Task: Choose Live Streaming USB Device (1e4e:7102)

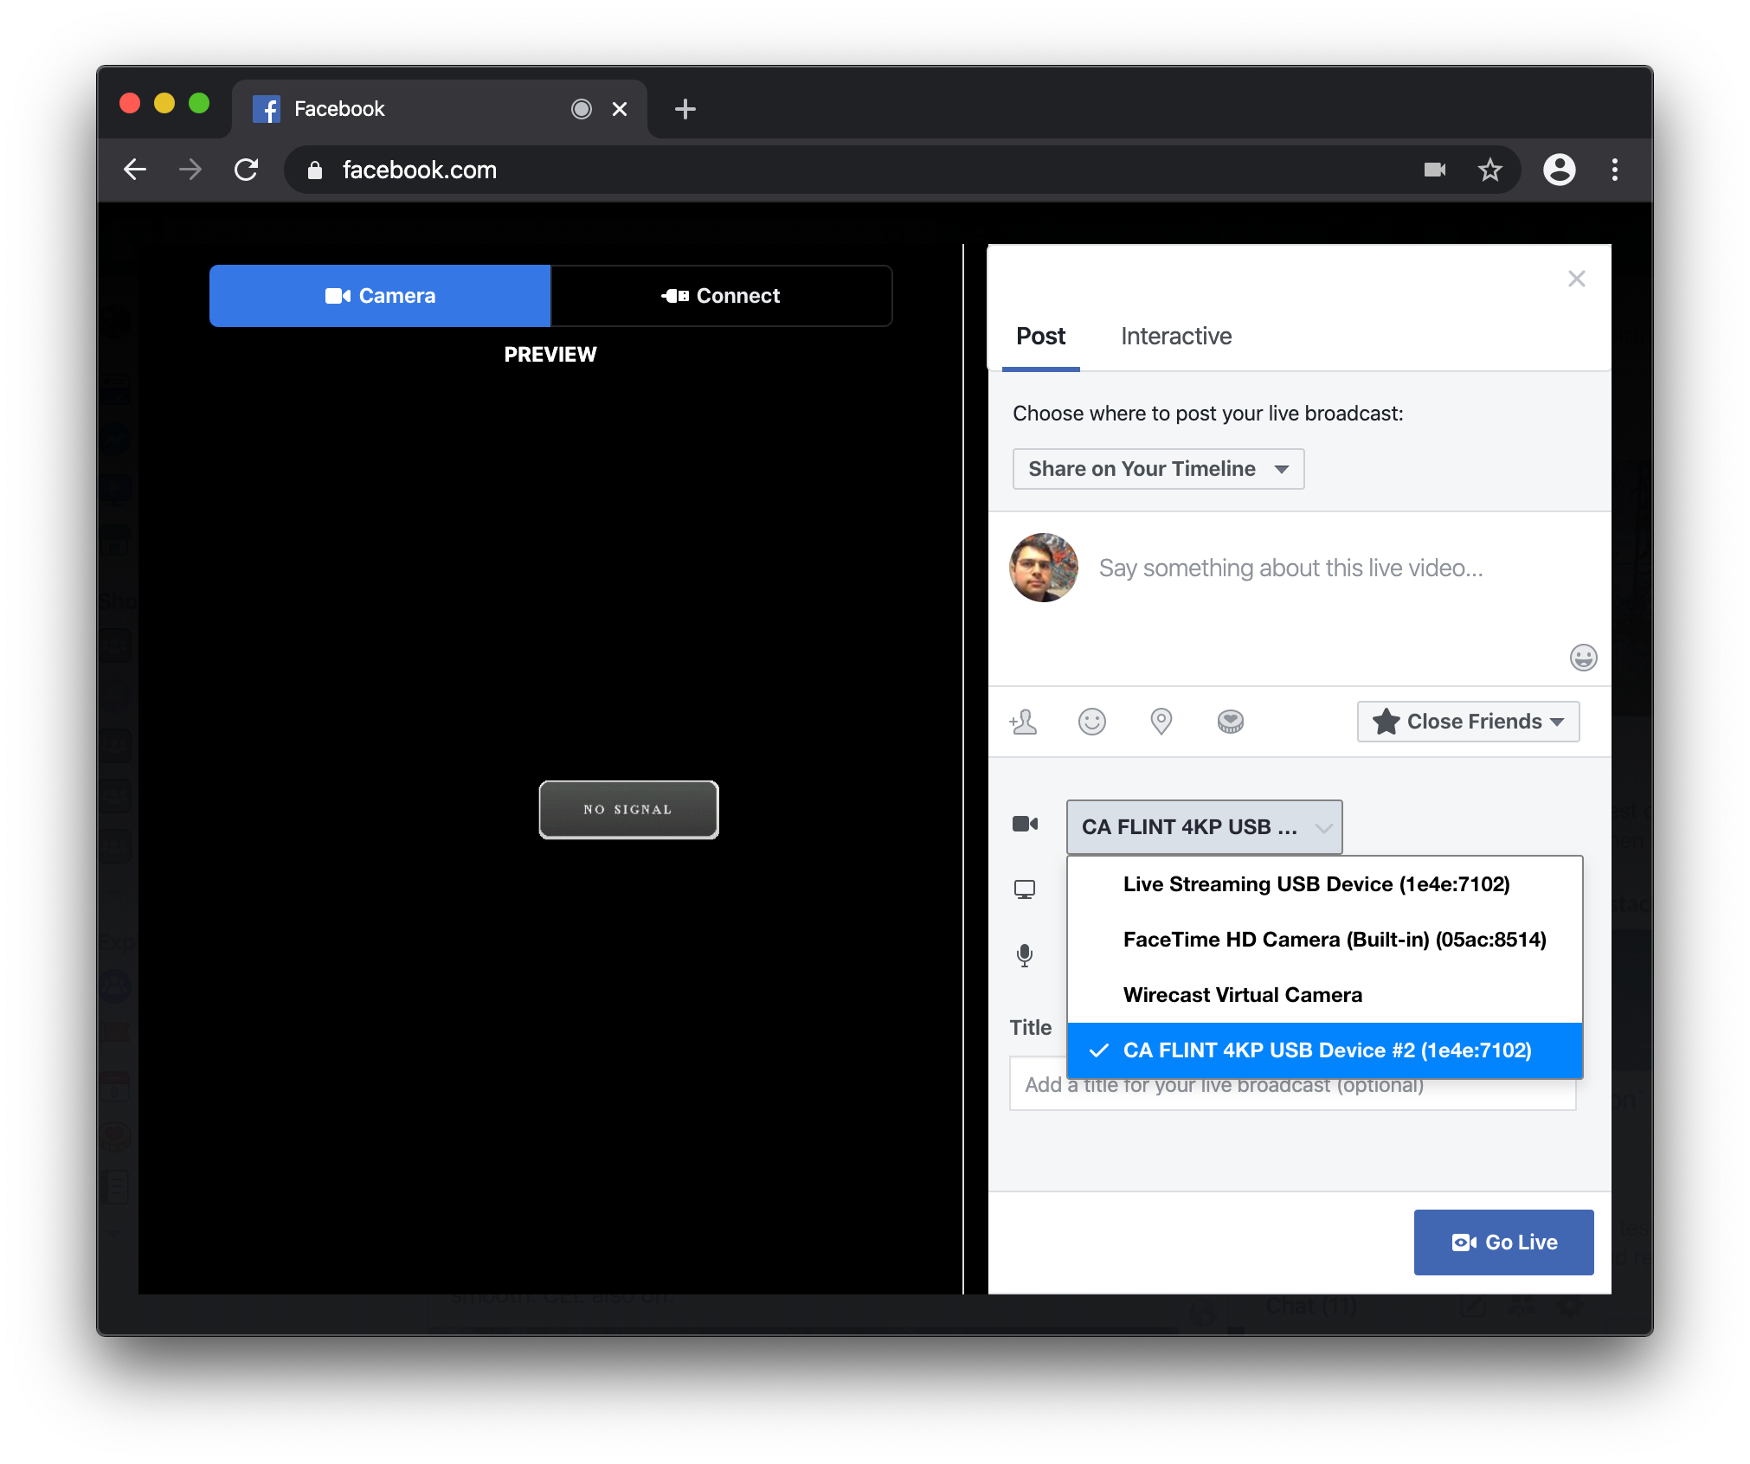Action: click(x=1325, y=884)
